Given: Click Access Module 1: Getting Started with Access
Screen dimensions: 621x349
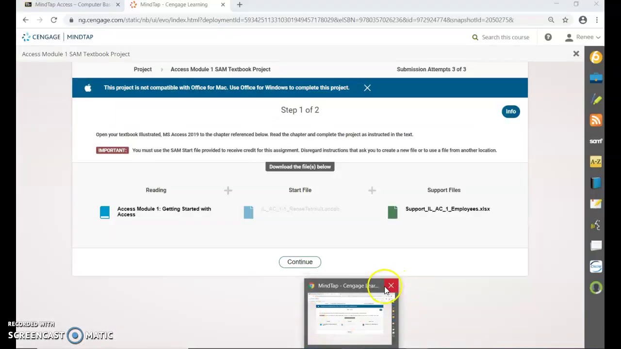Looking at the screenshot, I should 164,212.
